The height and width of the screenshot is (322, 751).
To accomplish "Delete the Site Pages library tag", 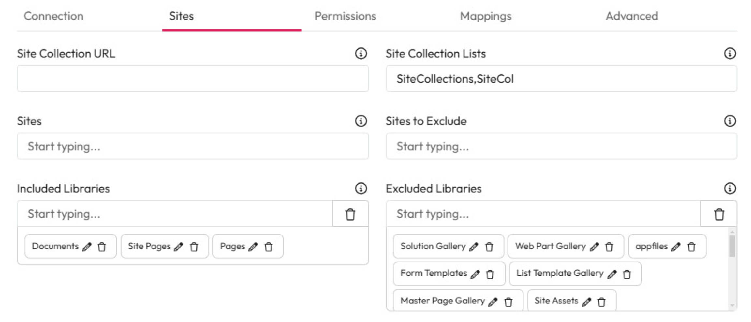I will coord(194,247).
